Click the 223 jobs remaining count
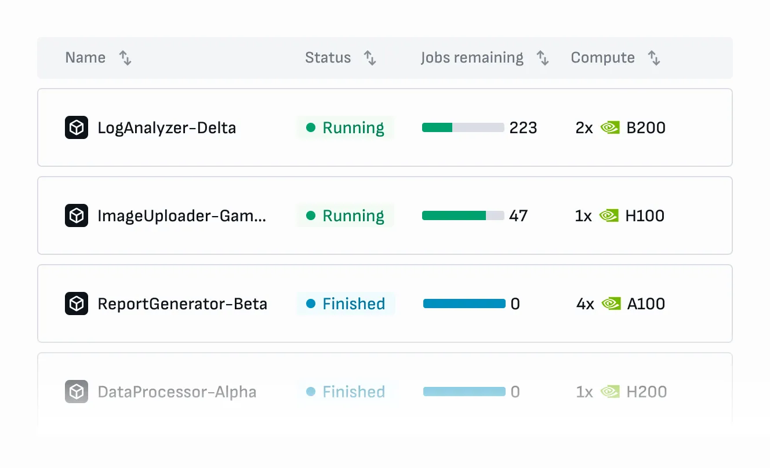The width and height of the screenshot is (770, 468). tap(524, 127)
